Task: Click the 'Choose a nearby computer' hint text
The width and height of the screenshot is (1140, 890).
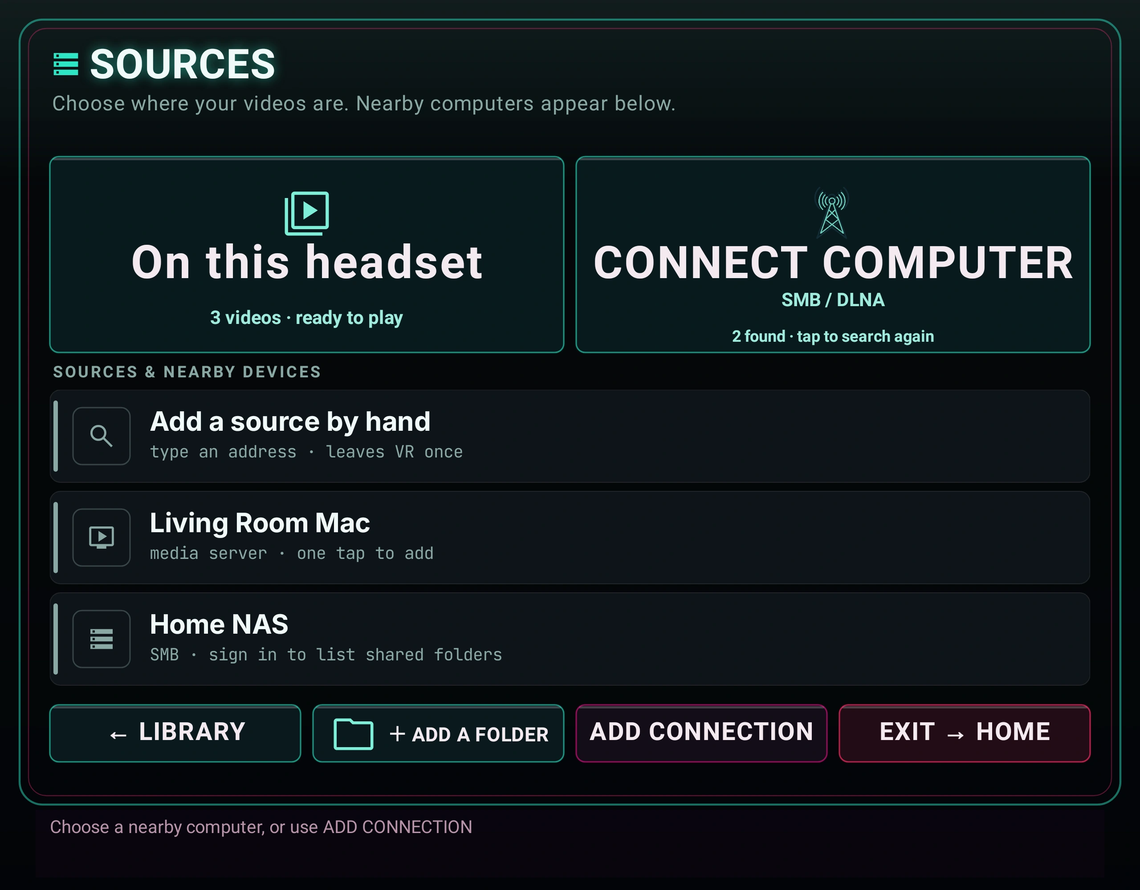Action: tap(261, 827)
